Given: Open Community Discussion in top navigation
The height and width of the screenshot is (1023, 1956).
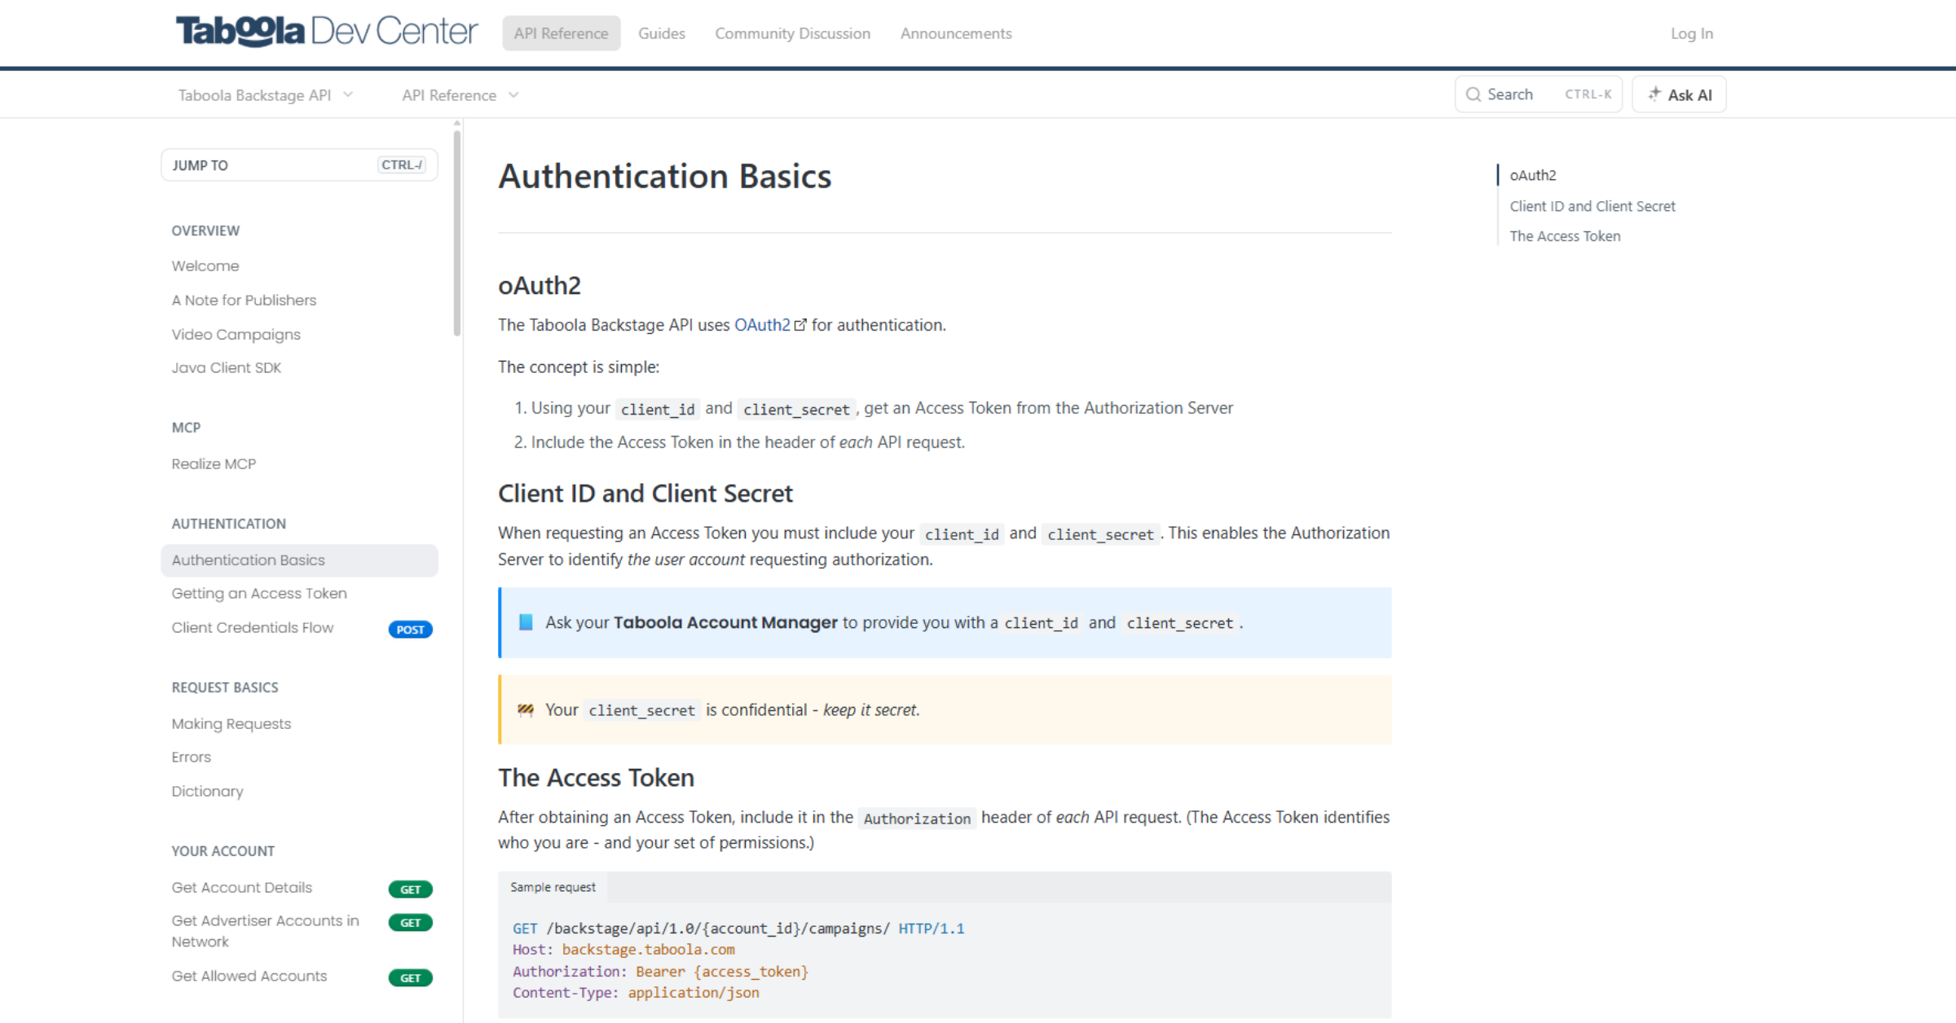Looking at the screenshot, I should (793, 33).
